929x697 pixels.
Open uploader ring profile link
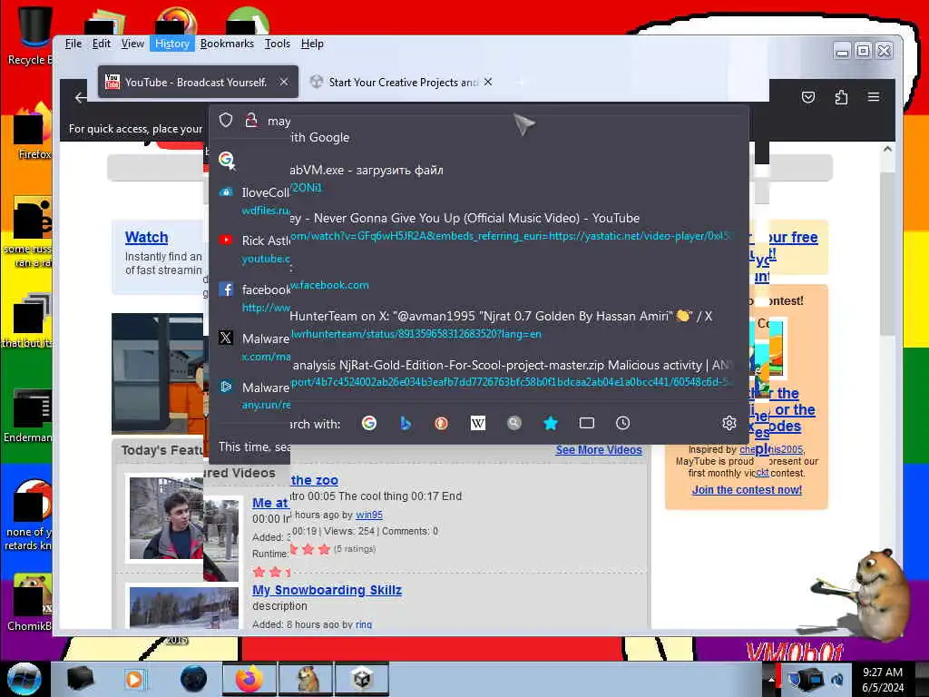click(364, 624)
